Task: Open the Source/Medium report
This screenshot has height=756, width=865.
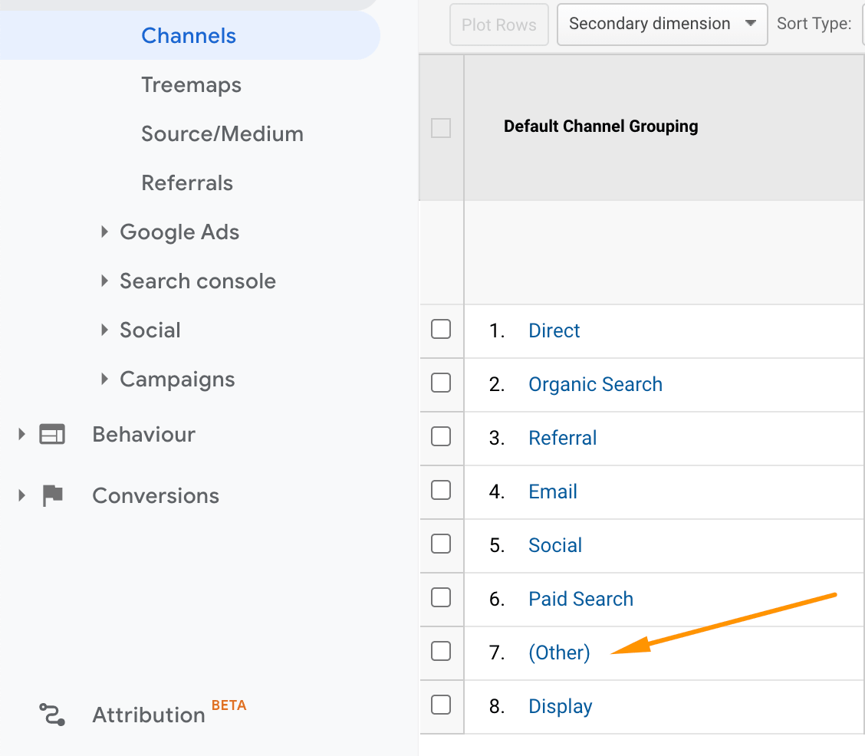Action: 222,133
